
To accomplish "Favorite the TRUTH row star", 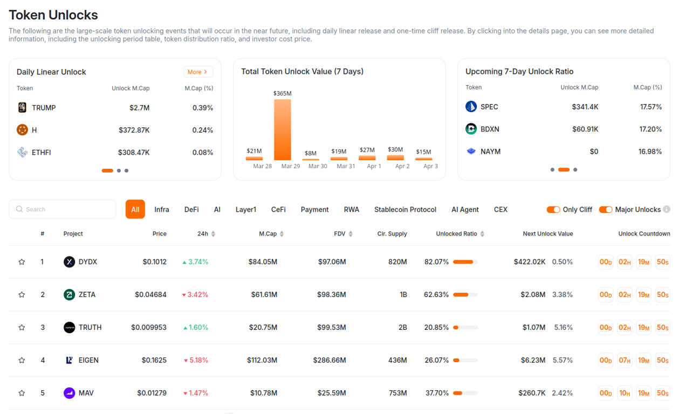I will (22, 327).
